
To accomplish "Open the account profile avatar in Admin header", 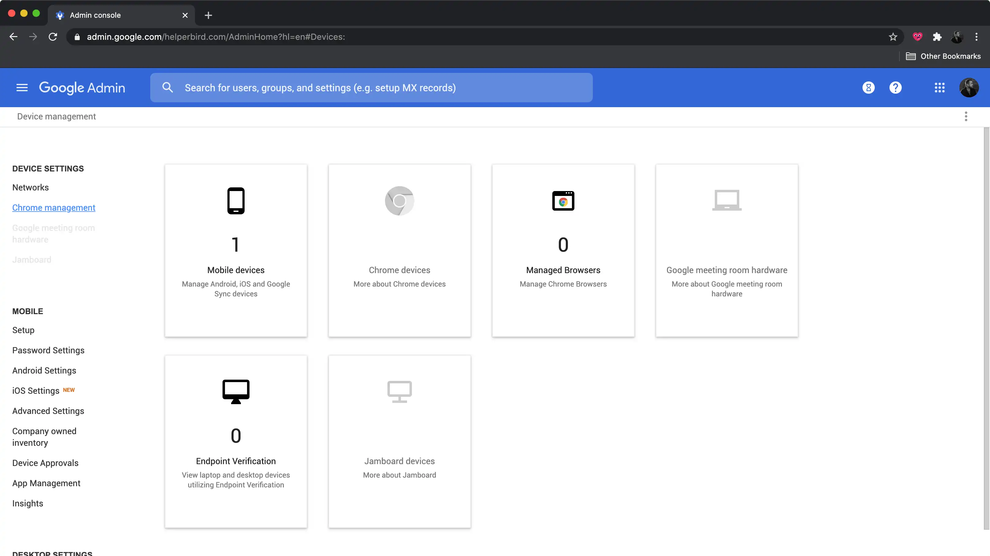I will pos(969,88).
